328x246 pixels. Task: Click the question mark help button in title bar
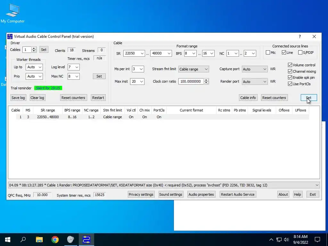click(300, 37)
